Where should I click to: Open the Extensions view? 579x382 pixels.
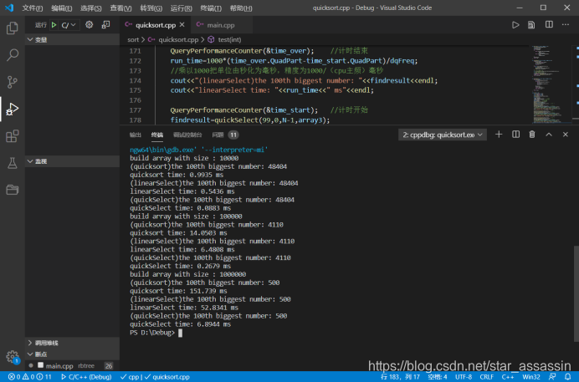coord(13,136)
